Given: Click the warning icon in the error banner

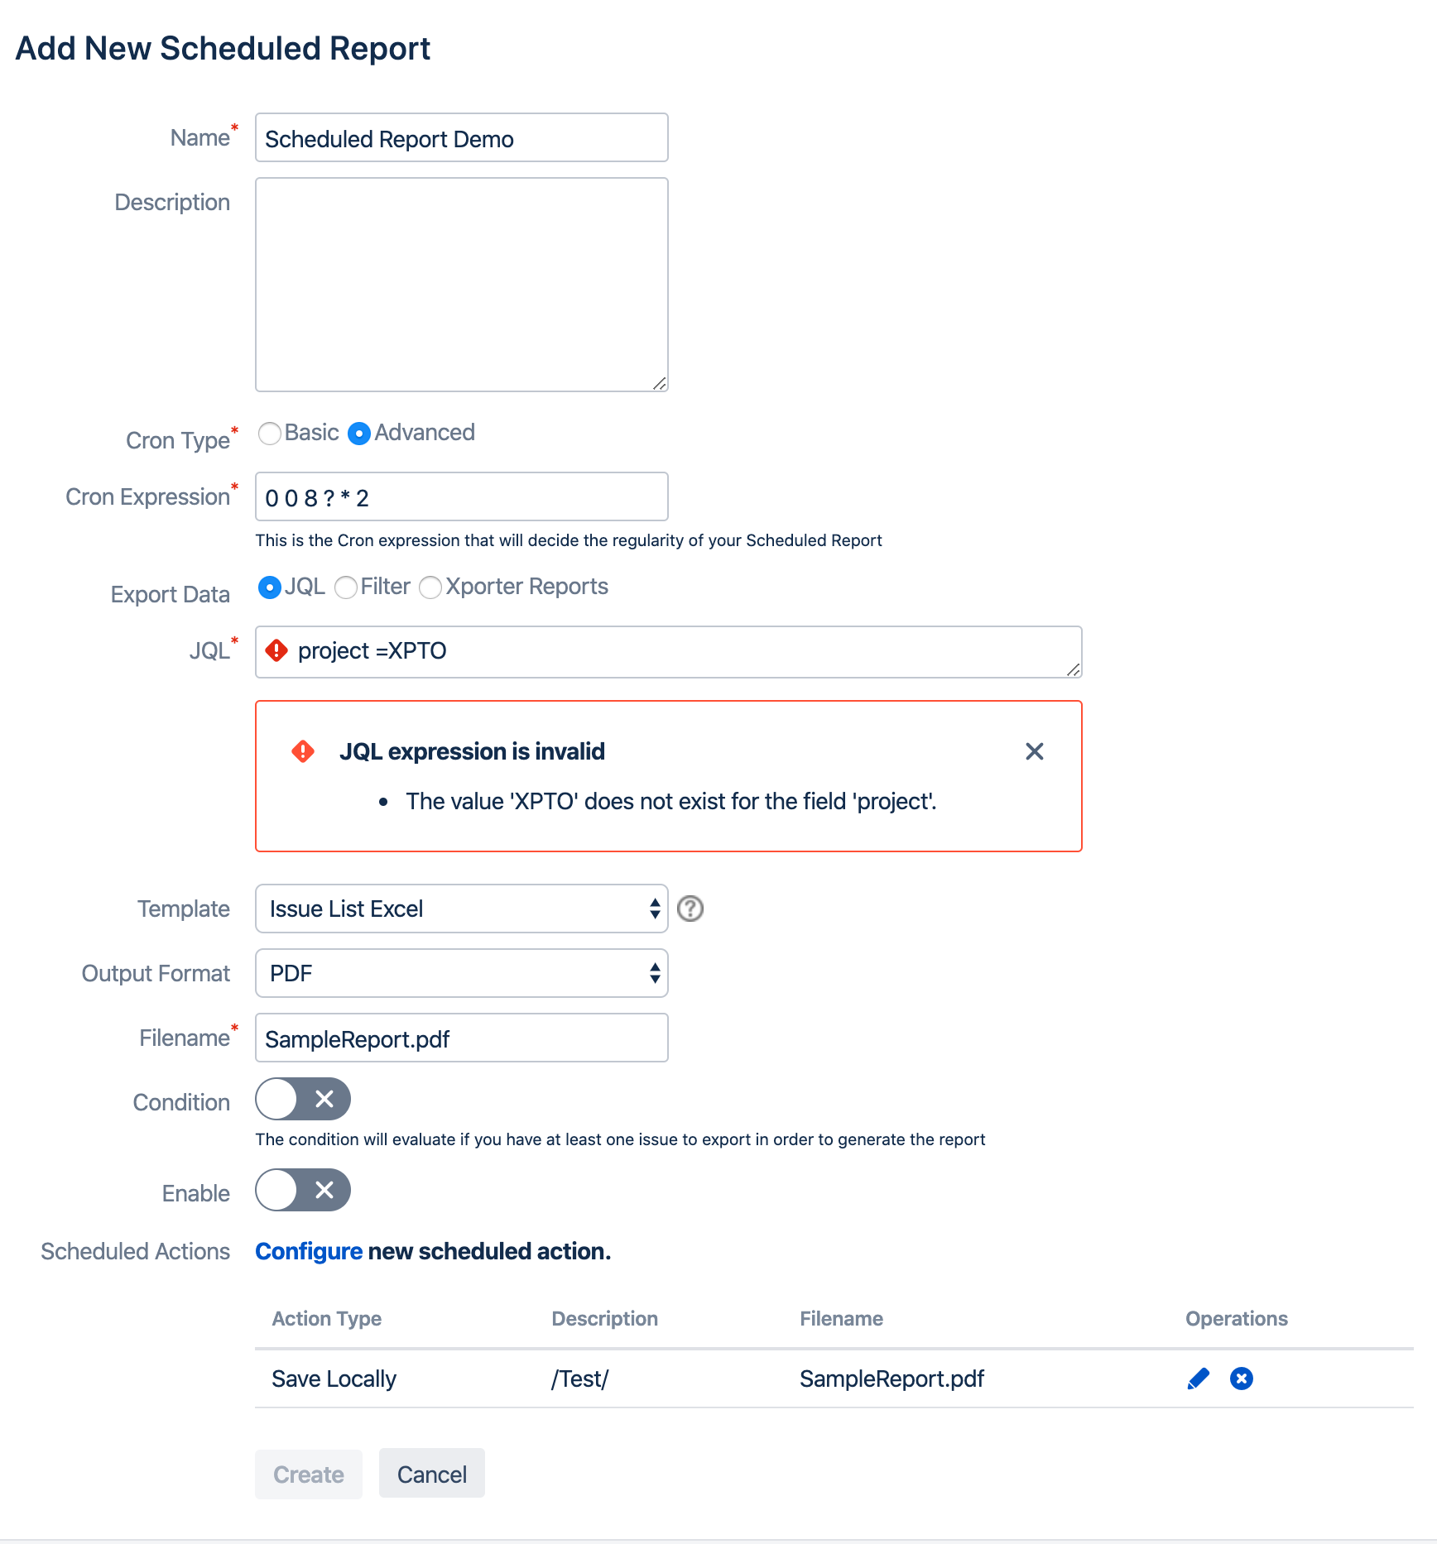Looking at the screenshot, I should pyautogui.click(x=303, y=751).
